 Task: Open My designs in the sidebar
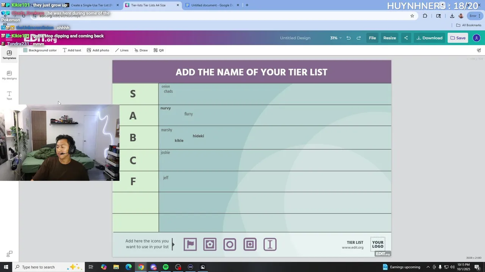tap(9, 75)
